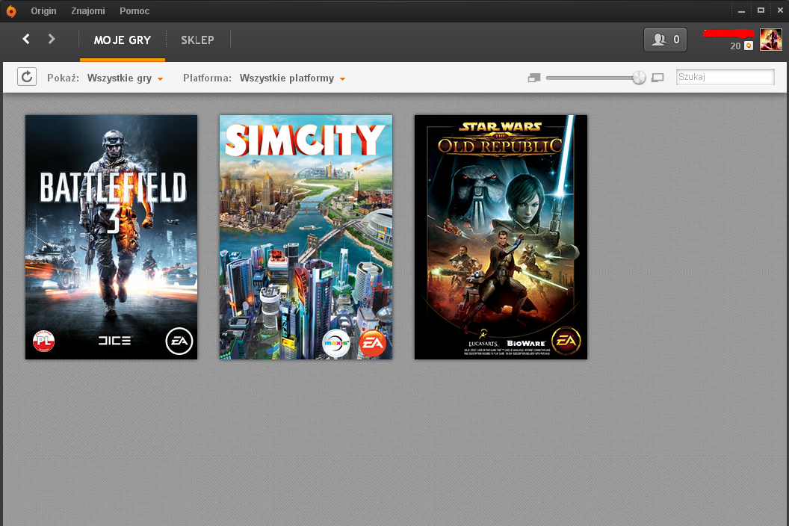Screen dimensions: 789x526
Task: Expand the Wszystkie gry filter dropdown
Action: (125, 78)
